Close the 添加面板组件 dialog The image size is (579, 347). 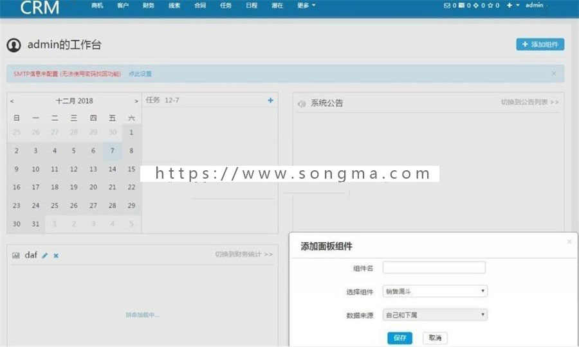click(569, 242)
